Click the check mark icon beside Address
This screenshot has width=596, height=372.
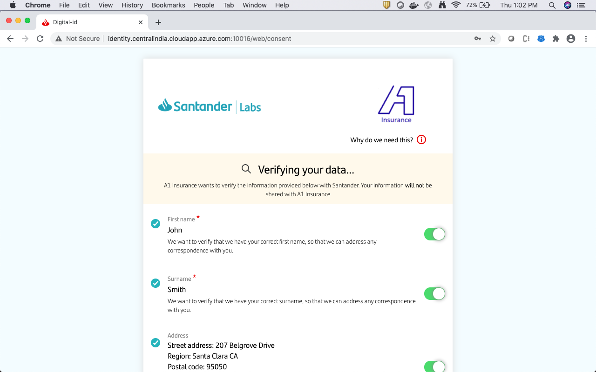click(156, 343)
